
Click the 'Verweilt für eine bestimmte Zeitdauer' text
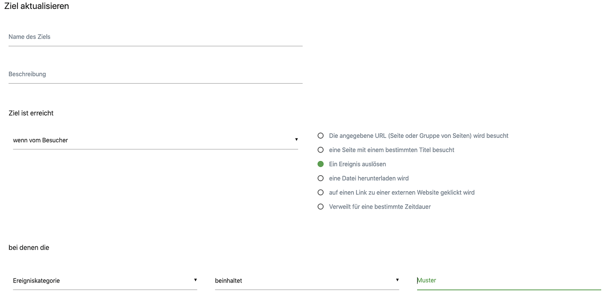[x=380, y=207]
